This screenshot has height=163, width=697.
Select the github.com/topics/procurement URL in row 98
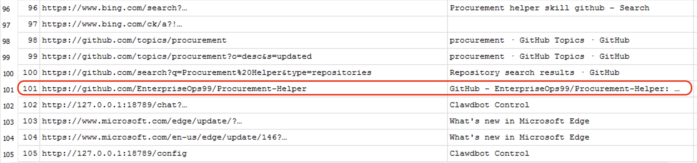point(134,40)
